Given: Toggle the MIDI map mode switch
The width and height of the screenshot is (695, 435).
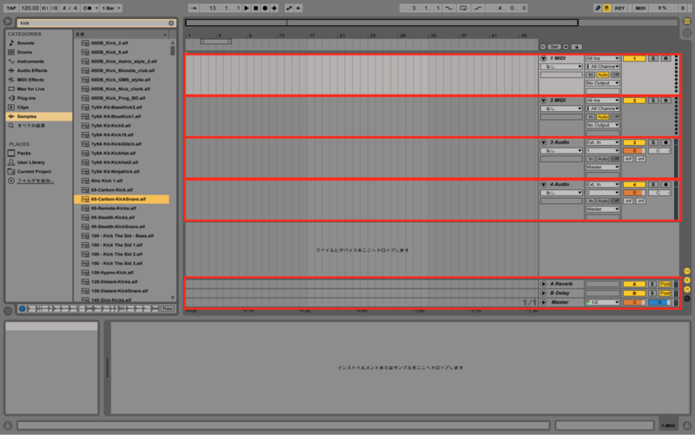Looking at the screenshot, I should point(640,8).
